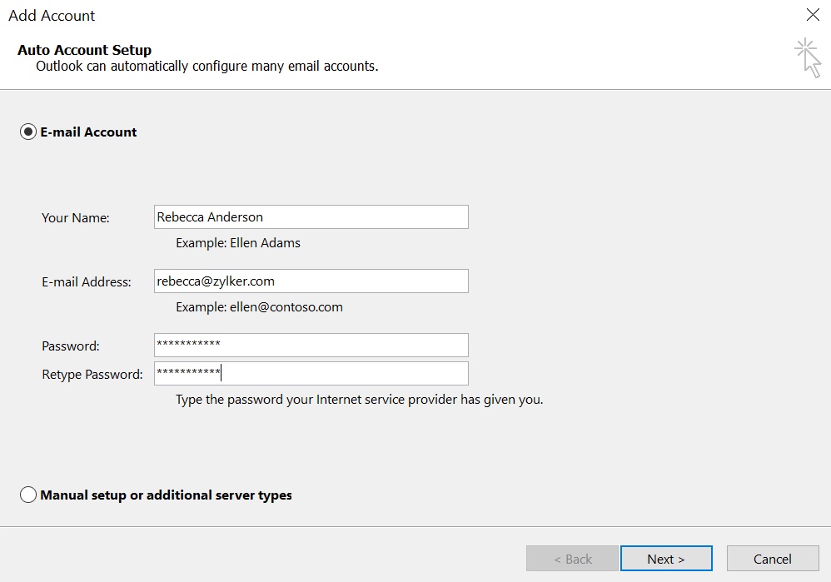Choose Manual setup or additional server types
Image resolution: width=831 pixels, height=582 pixels.
[x=27, y=495]
